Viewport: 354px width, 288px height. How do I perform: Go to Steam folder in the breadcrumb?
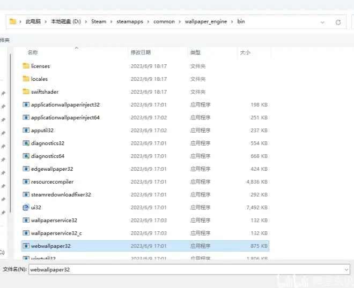tap(99, 21)
